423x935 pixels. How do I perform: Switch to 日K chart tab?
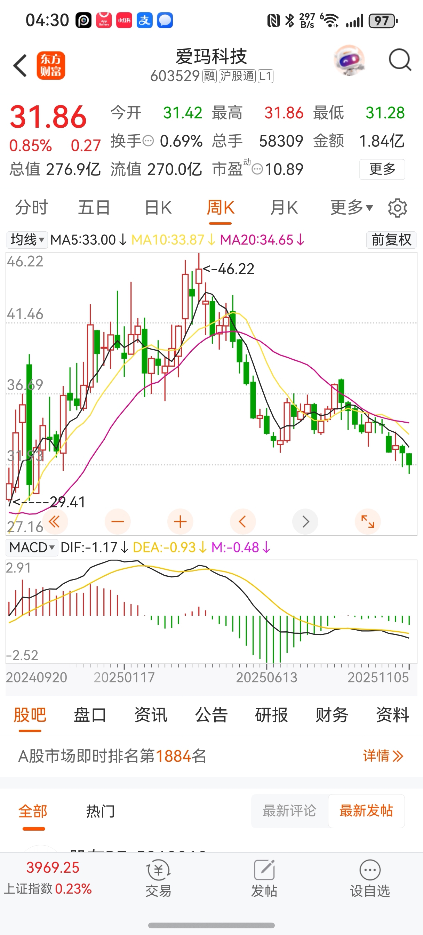(x=158, y=208)
